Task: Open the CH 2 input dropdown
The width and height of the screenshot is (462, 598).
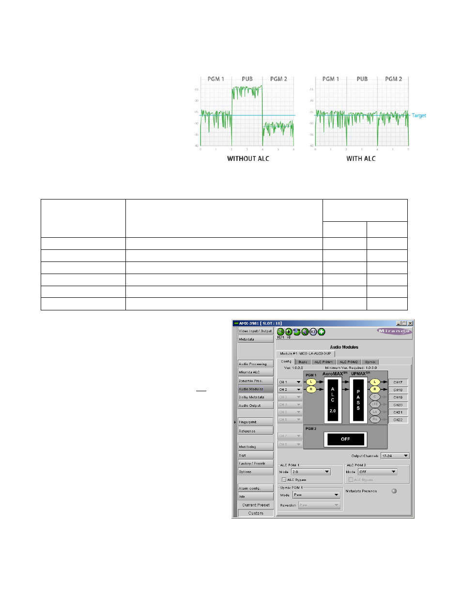Action: point(290,389)
